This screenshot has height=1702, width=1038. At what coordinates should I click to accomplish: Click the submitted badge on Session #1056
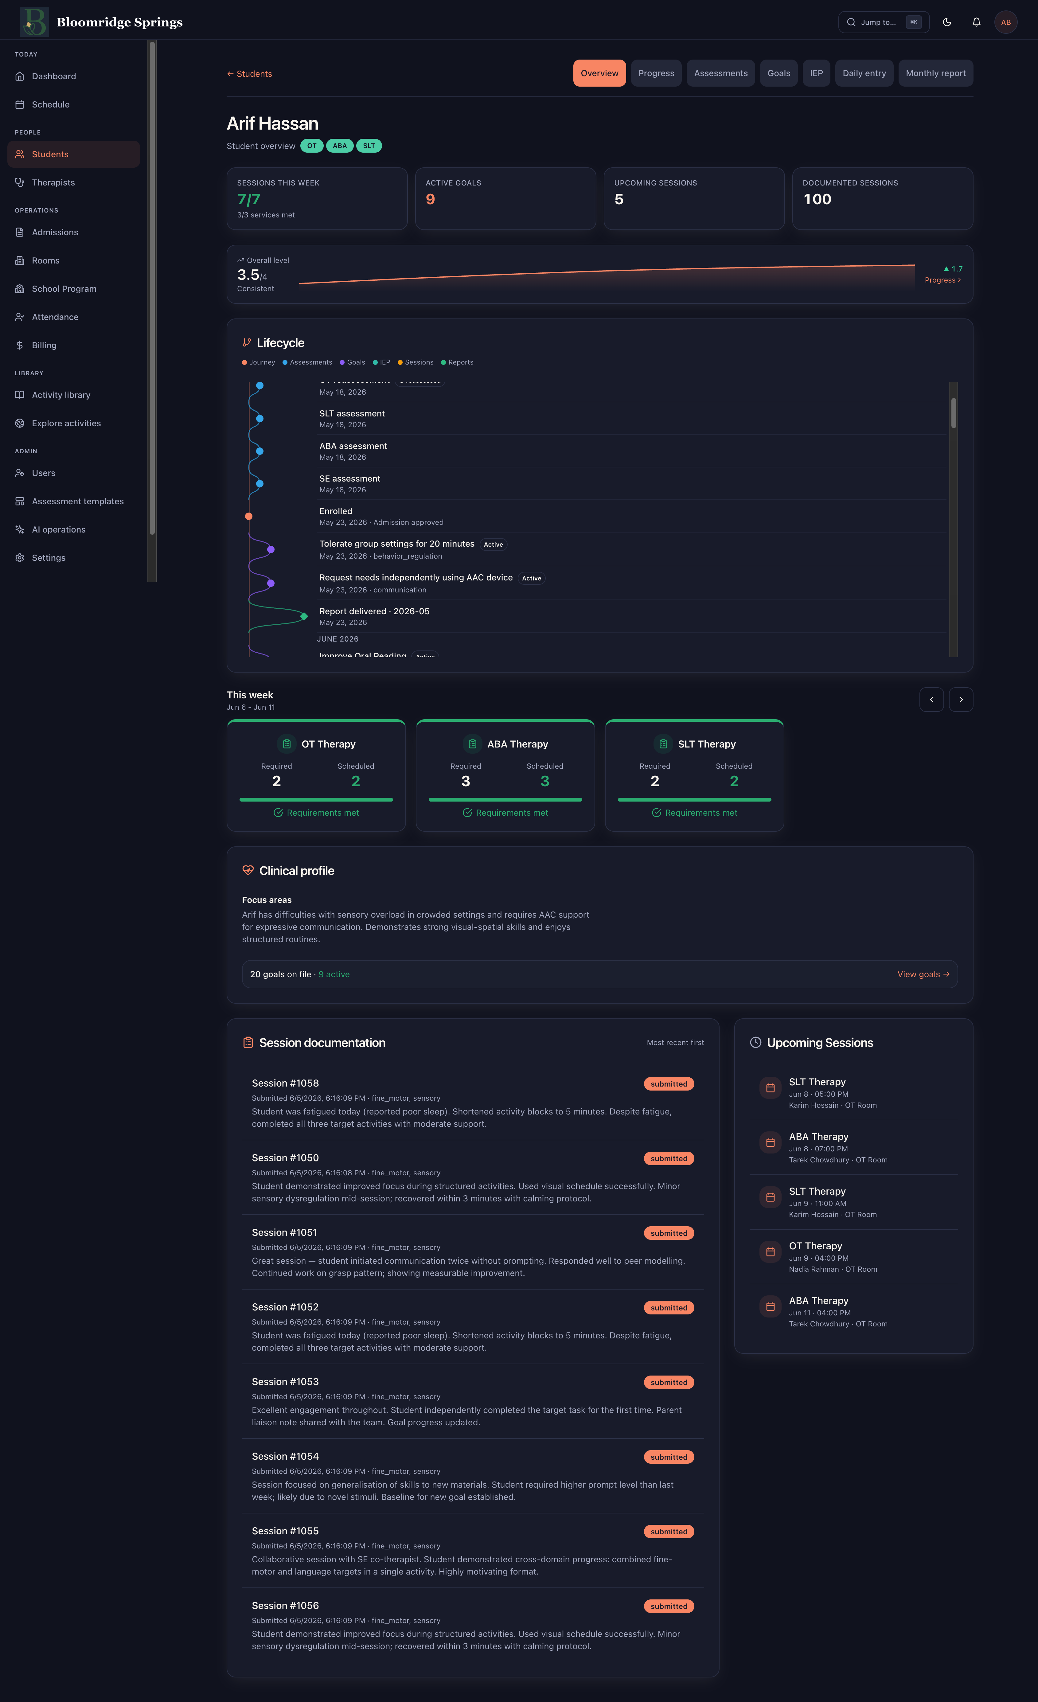pos(669,1606)
